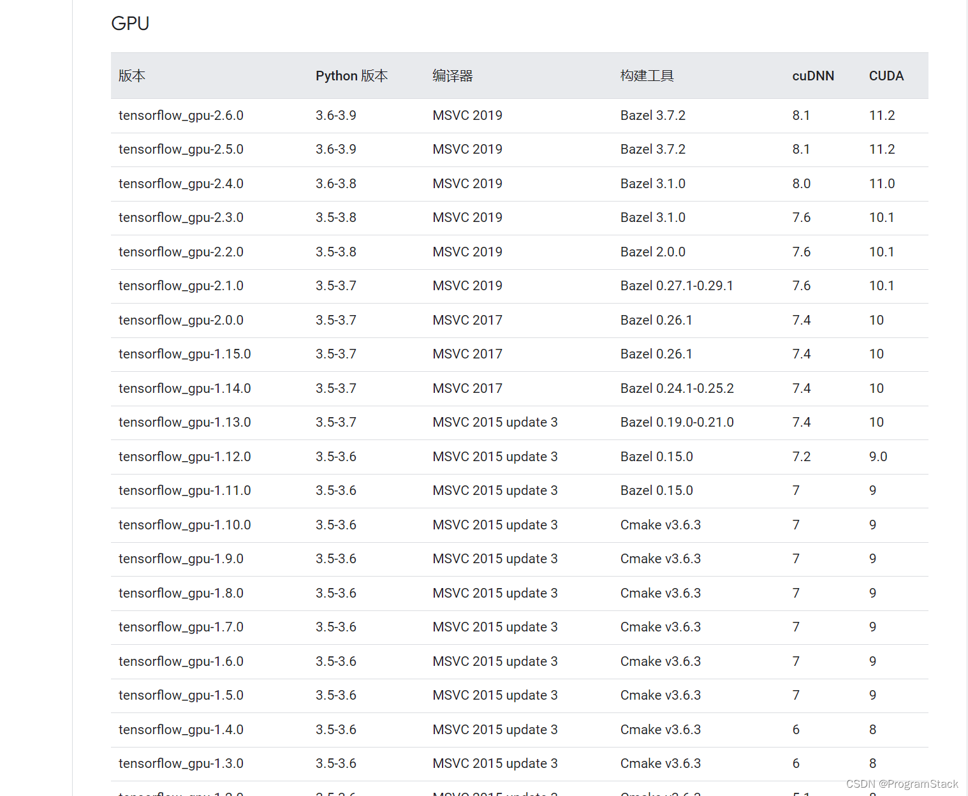
Task: Click the CUDA column header
Action: point(886,76)
